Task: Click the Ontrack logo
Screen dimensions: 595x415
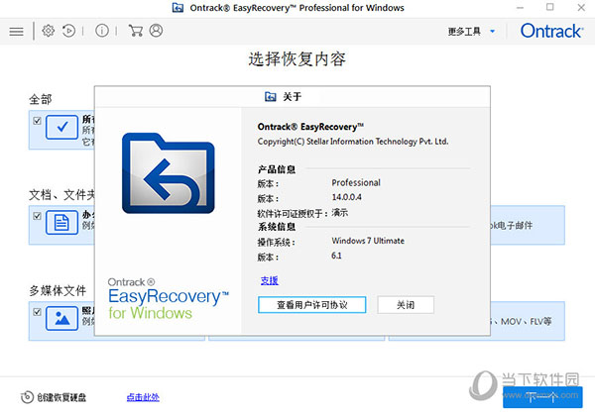Action: point(551,31)
